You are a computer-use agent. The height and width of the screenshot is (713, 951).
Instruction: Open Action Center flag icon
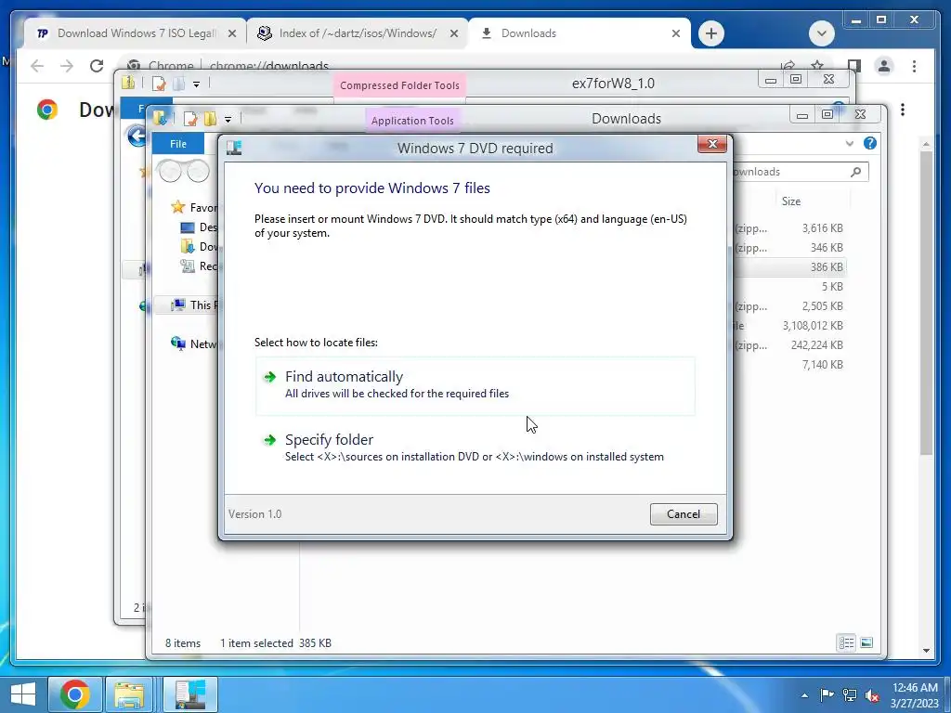[x=826, y=694]
